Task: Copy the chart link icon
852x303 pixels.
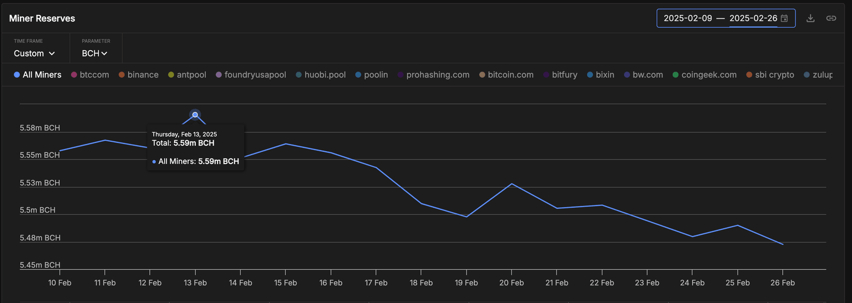Action: (831, 18)
